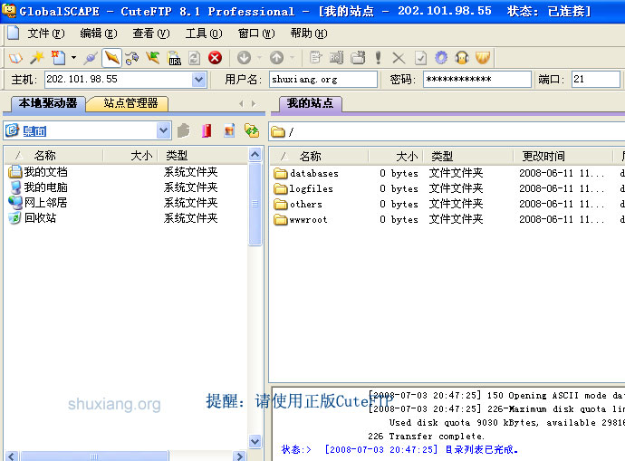This screenshot has height=461, width=625.
Task: Click the username field shuxiang.org
Action: click(x=323, y=80)
